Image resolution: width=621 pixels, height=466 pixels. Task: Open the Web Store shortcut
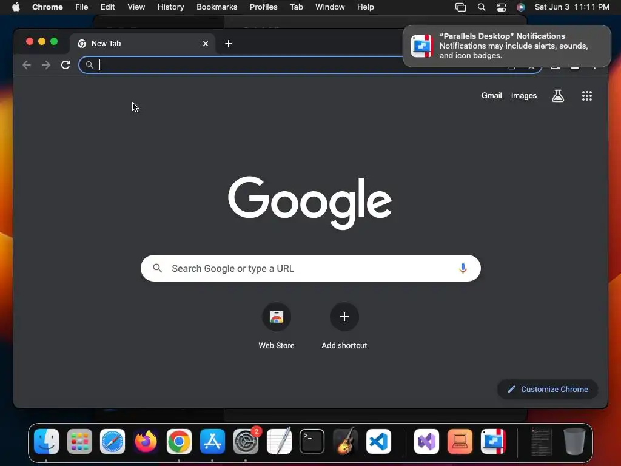pos(277,326)
